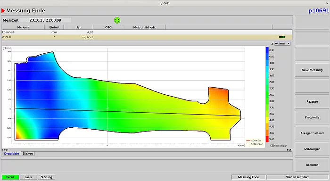Switch to the Dicken tab

point(28,154)
